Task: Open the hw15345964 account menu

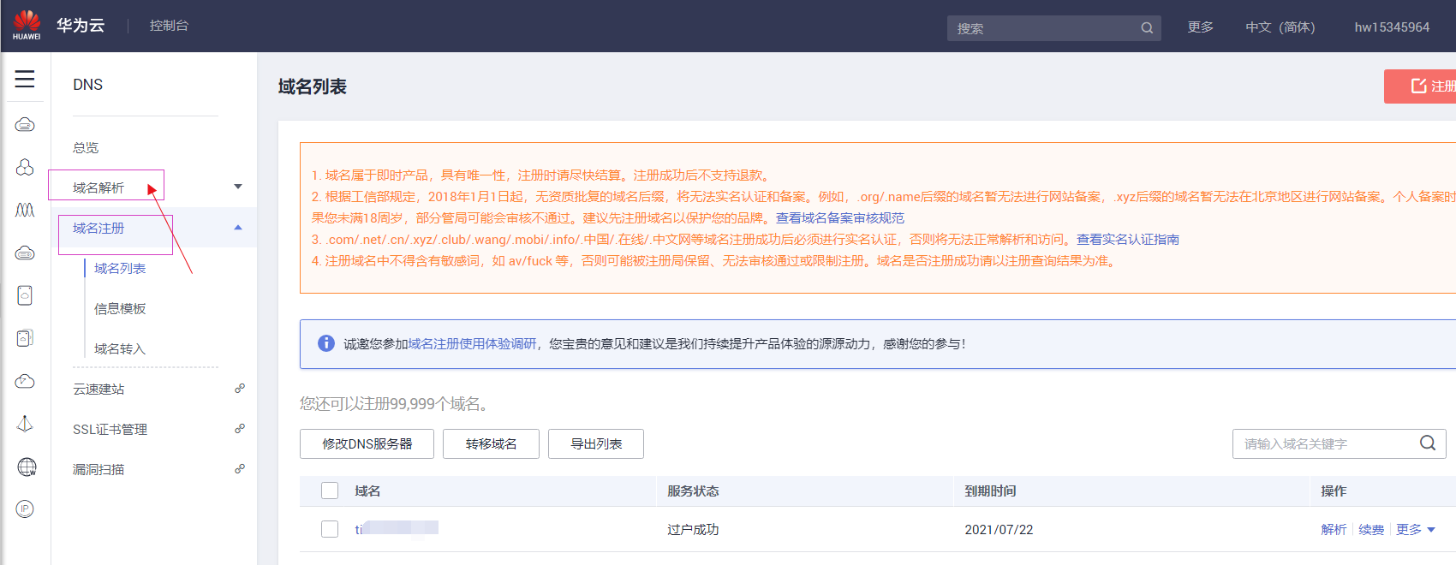Action: [x=1392, y=27]
